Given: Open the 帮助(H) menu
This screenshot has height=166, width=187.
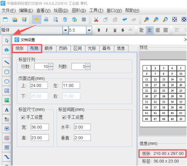Looking at the screenshot, I should point(132,11).
